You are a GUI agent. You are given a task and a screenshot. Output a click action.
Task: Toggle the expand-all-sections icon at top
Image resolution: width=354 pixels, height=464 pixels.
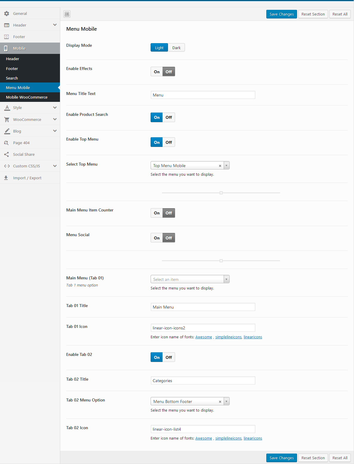67,14
